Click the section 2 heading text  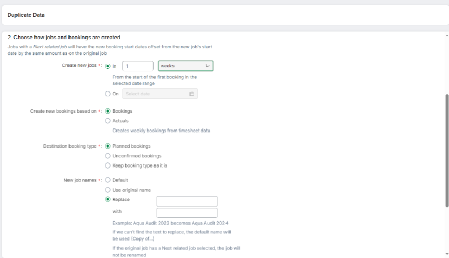pos(64,38)
